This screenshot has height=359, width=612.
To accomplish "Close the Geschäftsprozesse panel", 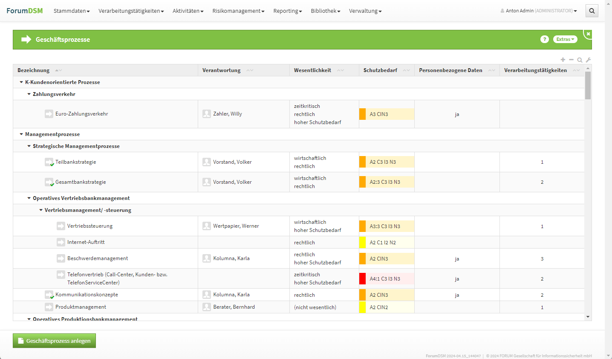I will 588,34.
